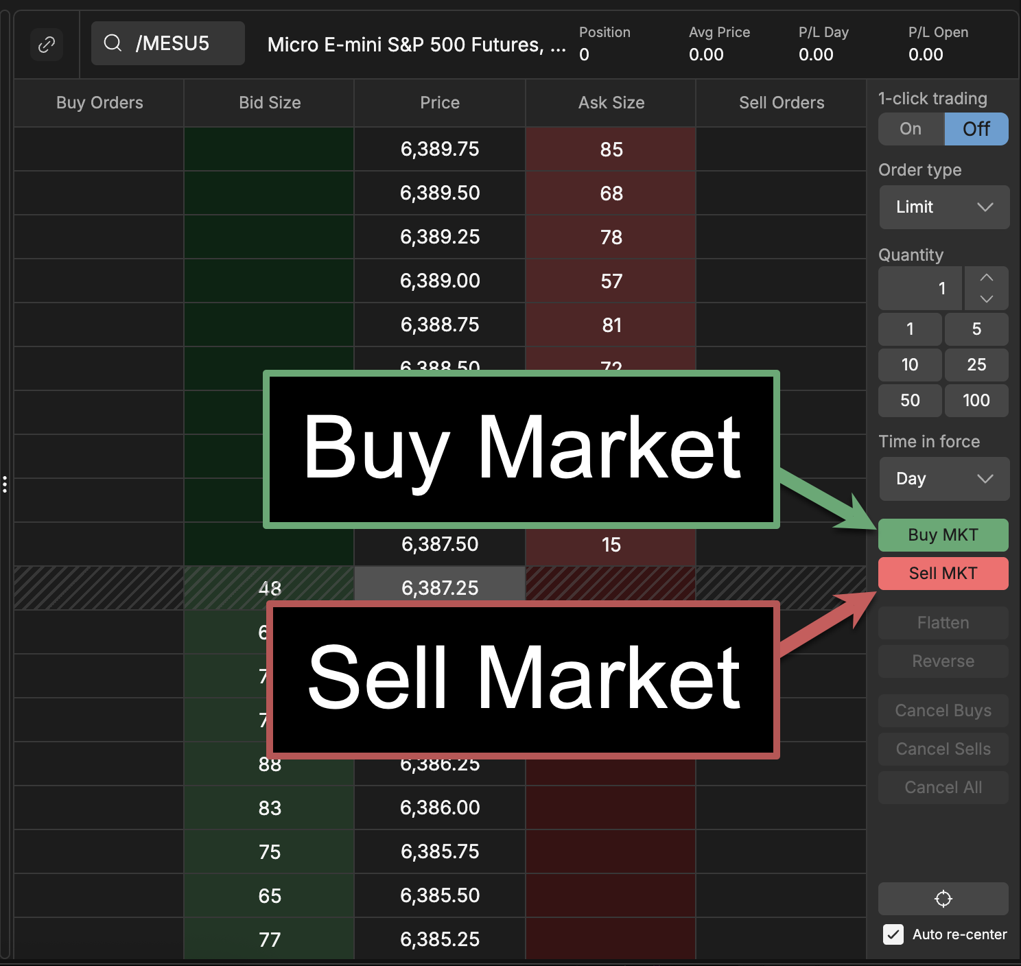Click the quantity down stepper arrow
The height and width of the screenshot is (966, 1021).
pos(987,299)
